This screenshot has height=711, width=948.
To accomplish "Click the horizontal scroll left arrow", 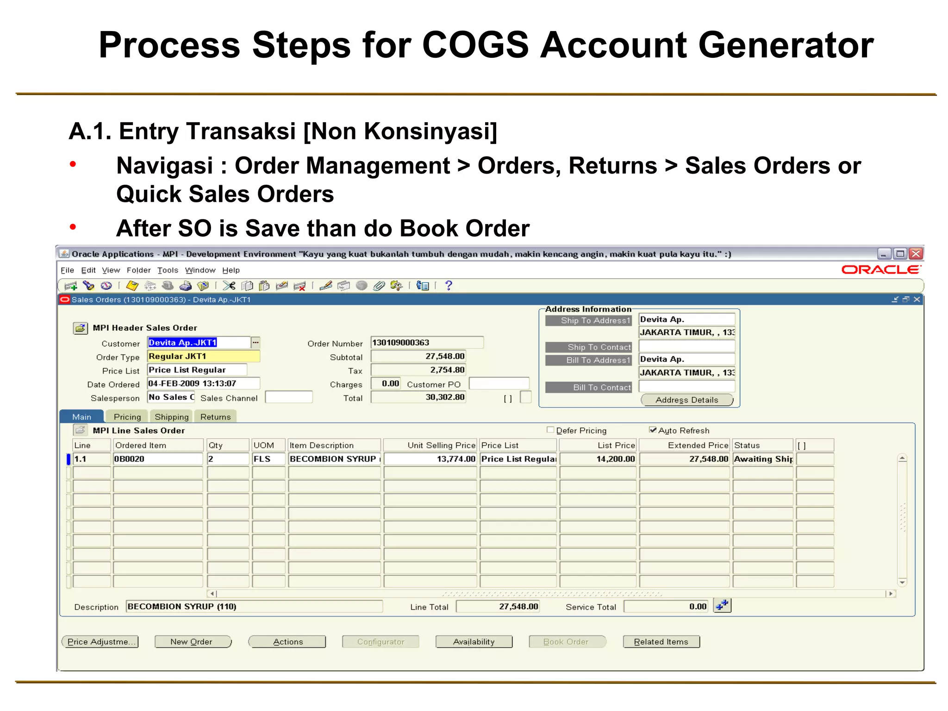I will 212,593.
